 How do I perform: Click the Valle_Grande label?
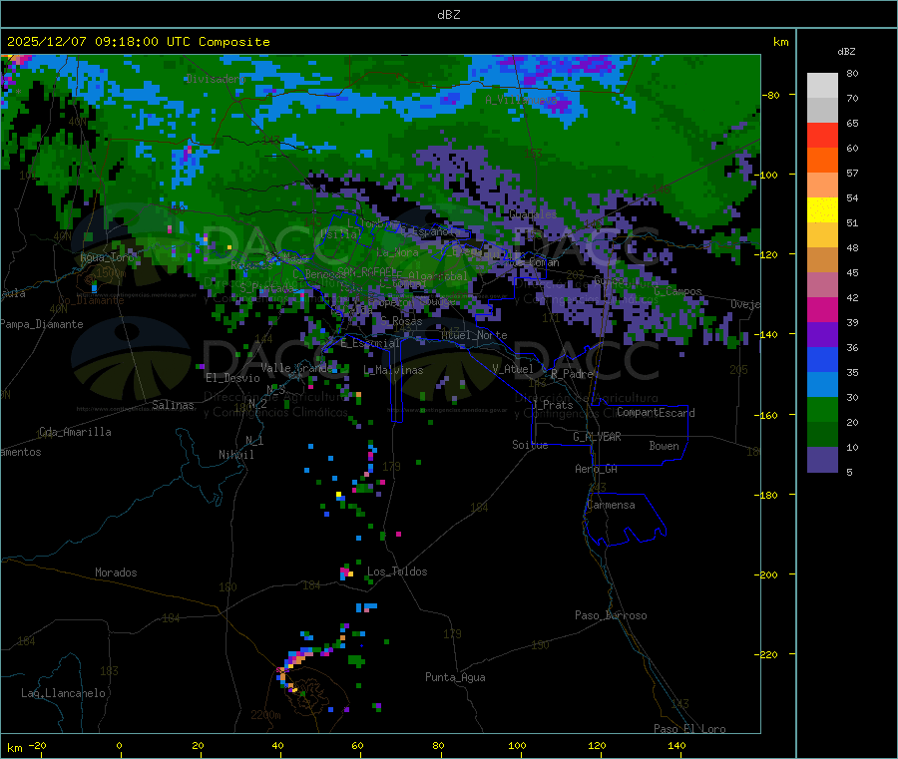(x=296, y=367)
